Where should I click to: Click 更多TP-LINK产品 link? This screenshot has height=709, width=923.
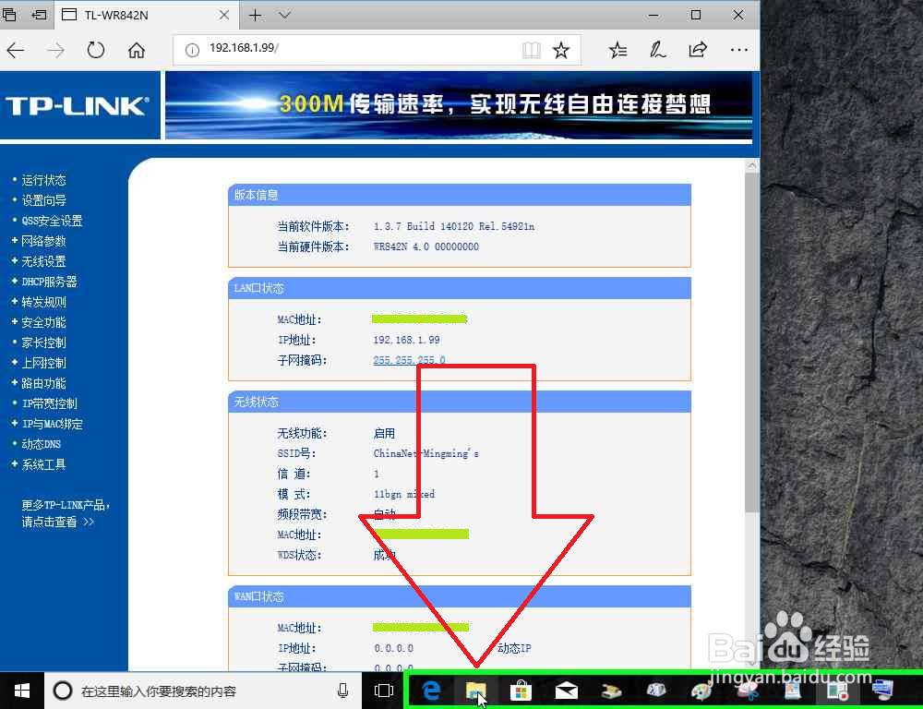pyautogui.click(x=66, y=505)
